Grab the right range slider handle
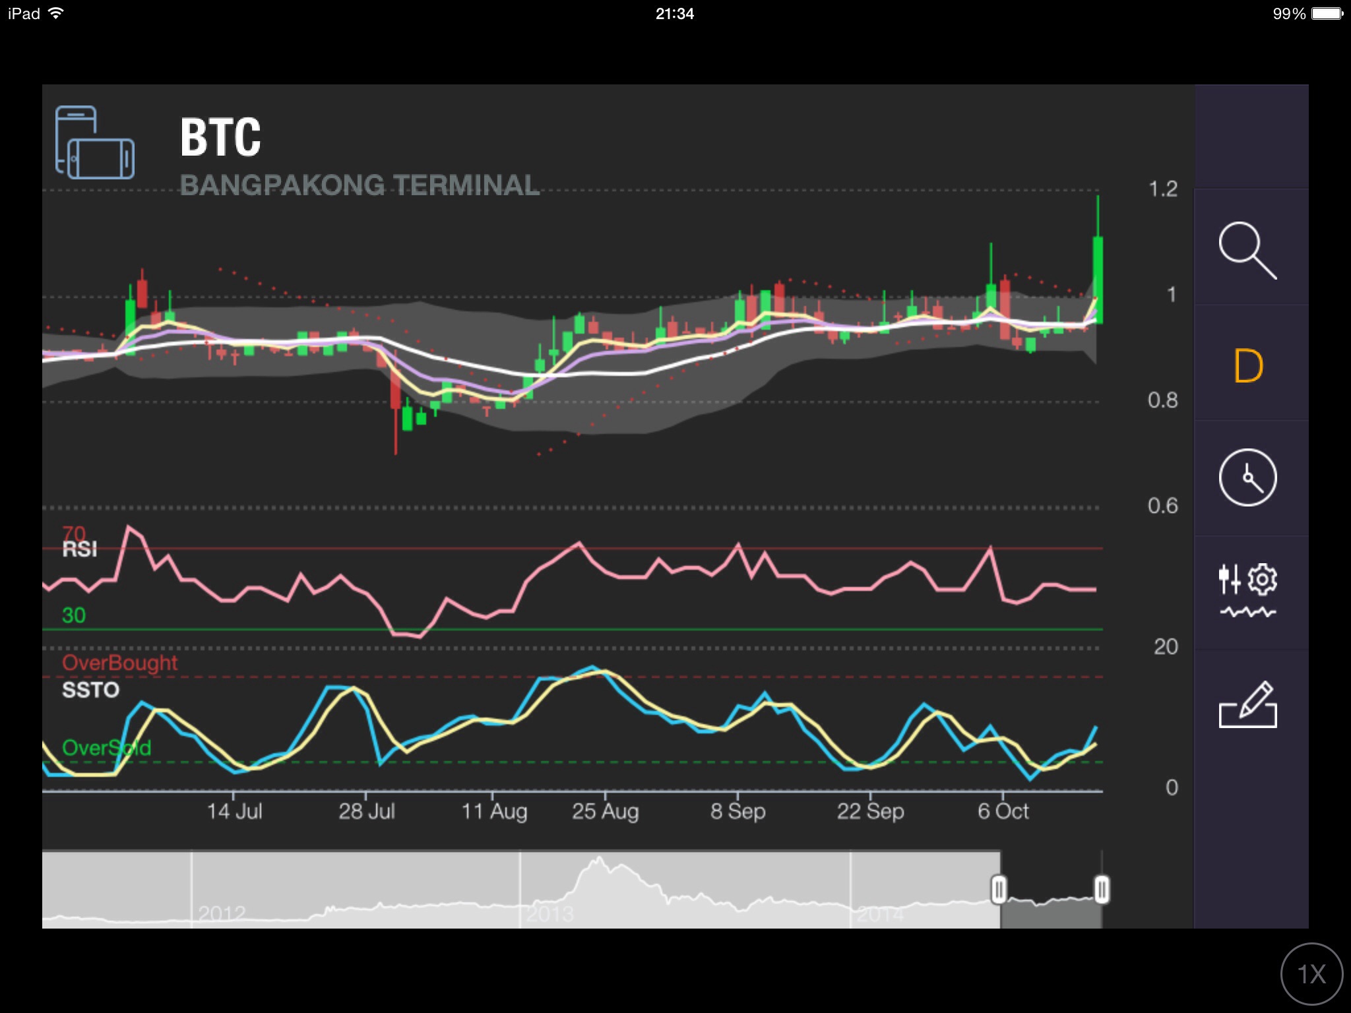 click(x=1102, y=890)
